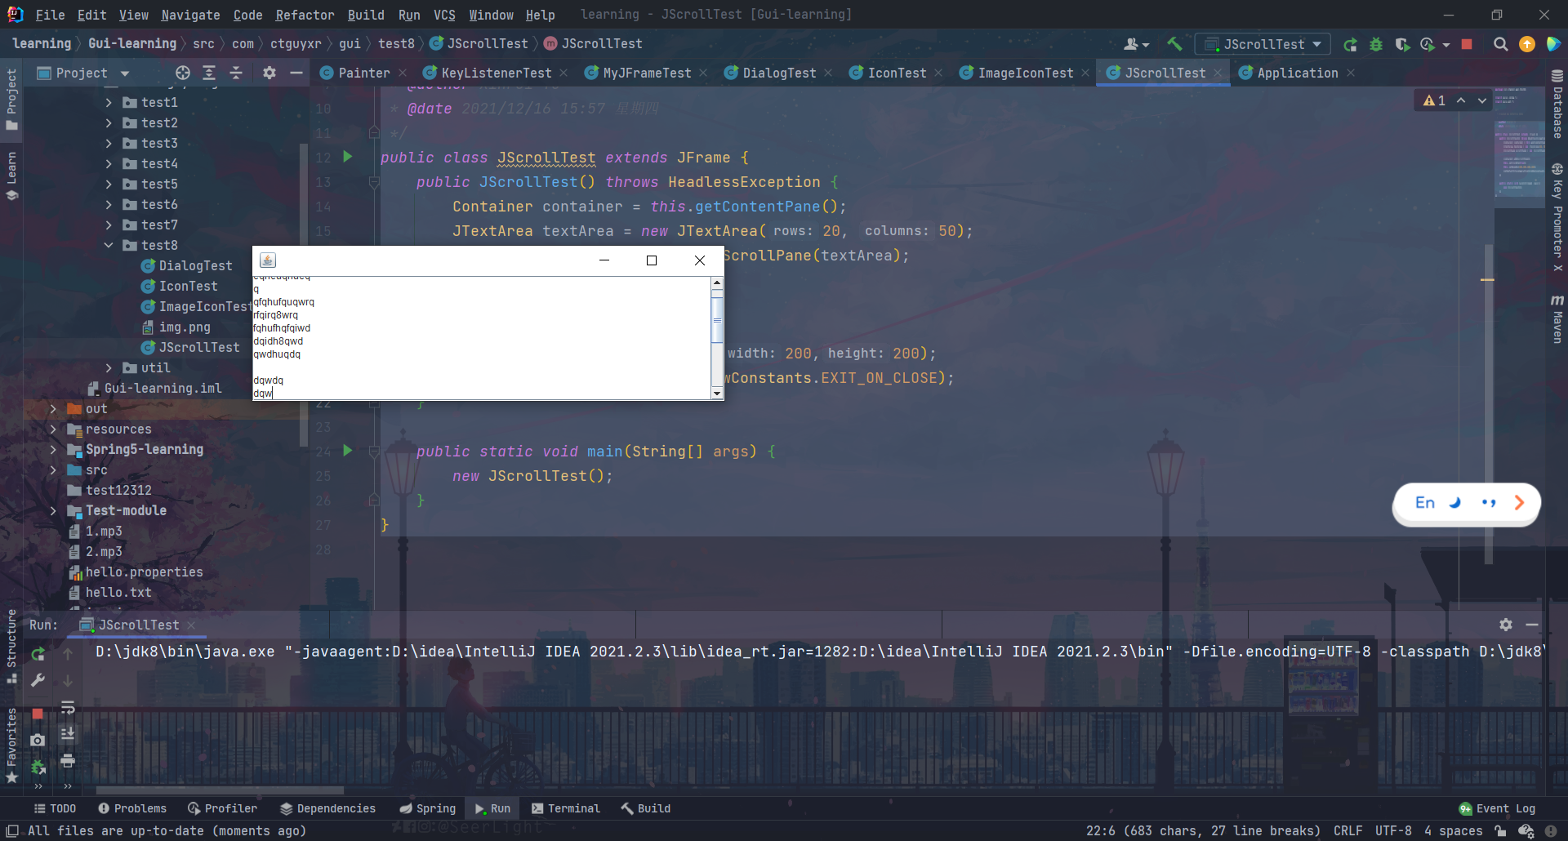The height and width of the screenshot is (841, 1568).
Task: Open the VCS menu
Action: pos(444,15)
